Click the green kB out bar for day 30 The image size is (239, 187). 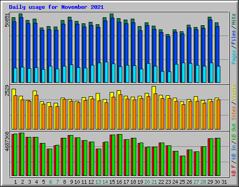[218, 157]
